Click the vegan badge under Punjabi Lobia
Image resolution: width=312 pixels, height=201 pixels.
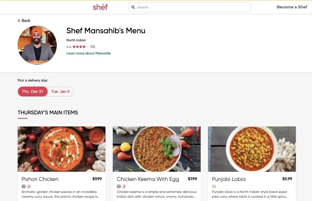click(x=214, y=186)
